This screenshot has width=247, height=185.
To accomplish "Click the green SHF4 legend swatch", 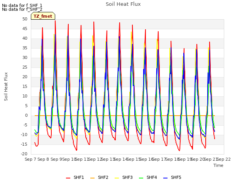I will (x=141, y=178).
